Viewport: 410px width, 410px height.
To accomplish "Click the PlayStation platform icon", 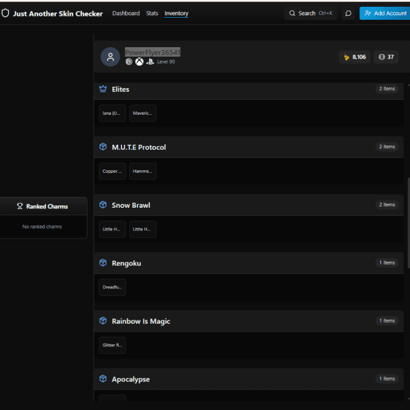I will tap(150, 61).
